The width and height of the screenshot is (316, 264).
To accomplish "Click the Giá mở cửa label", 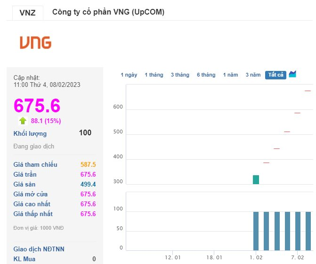I will pyautogui.click(x=31, y=194).
